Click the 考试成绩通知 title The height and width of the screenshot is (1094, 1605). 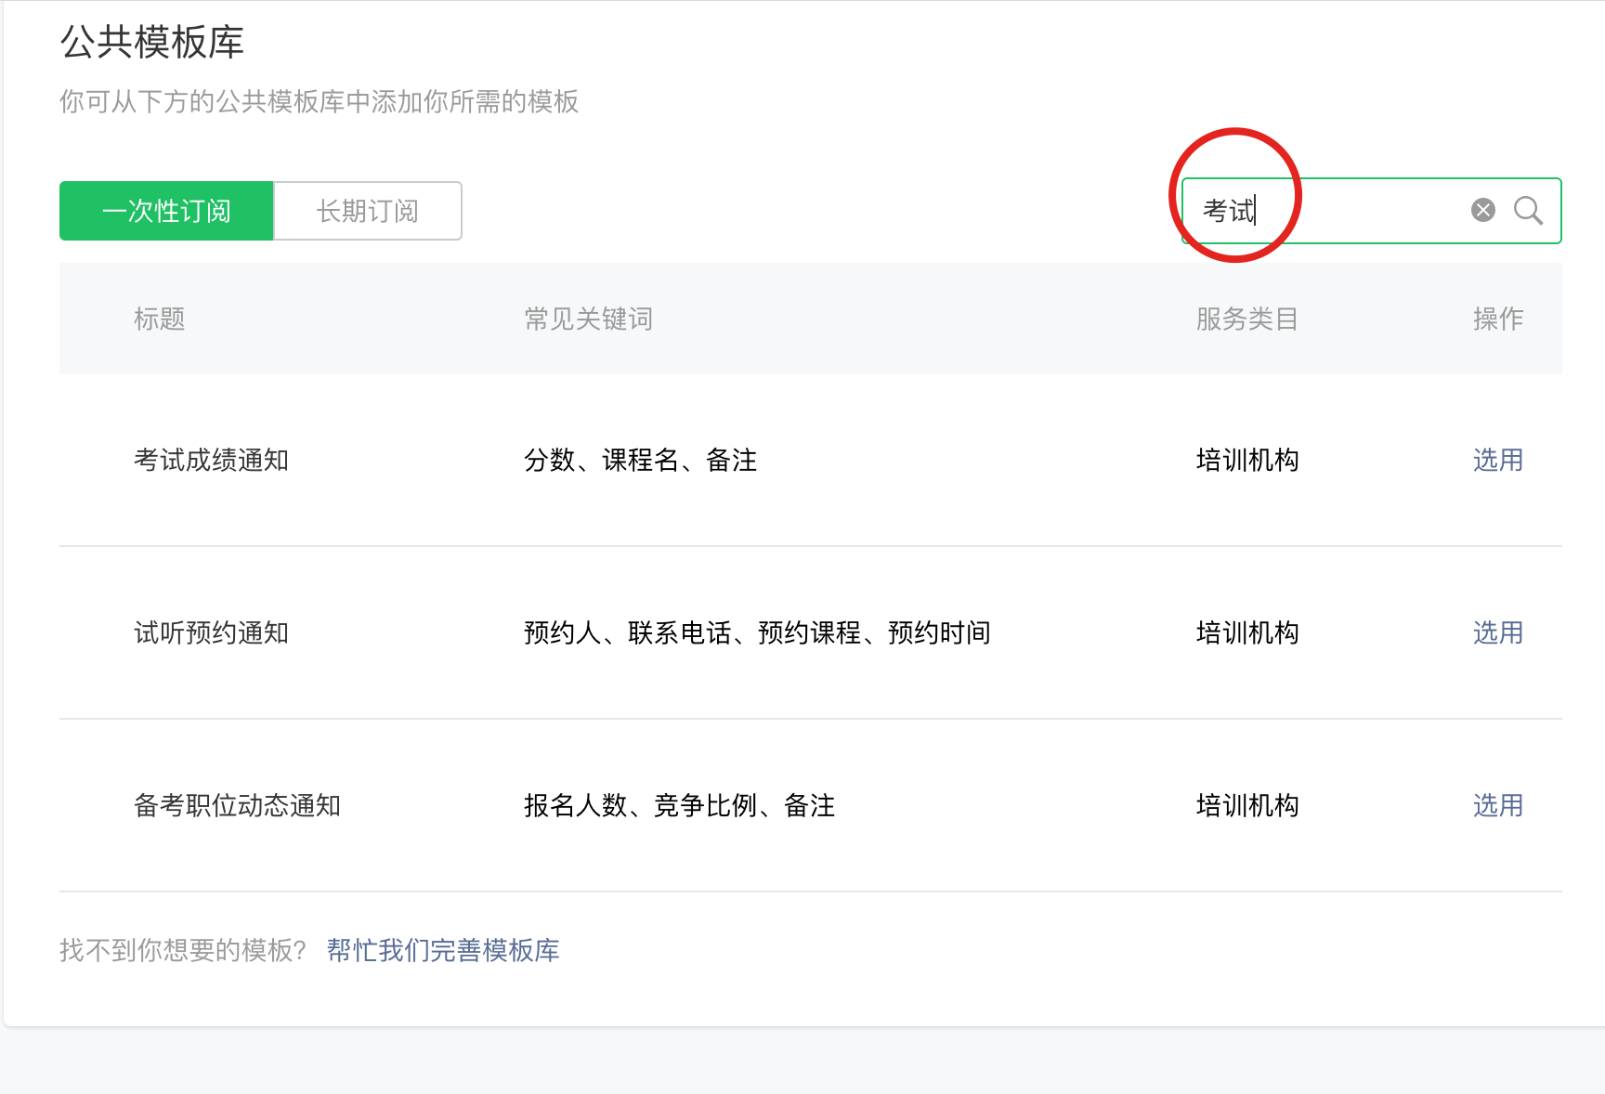click(212, 460)
